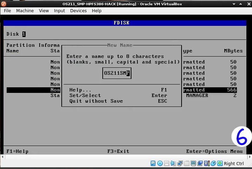Open the Input menu
Screen dimensions: 252x169
(x=60, y=11)
